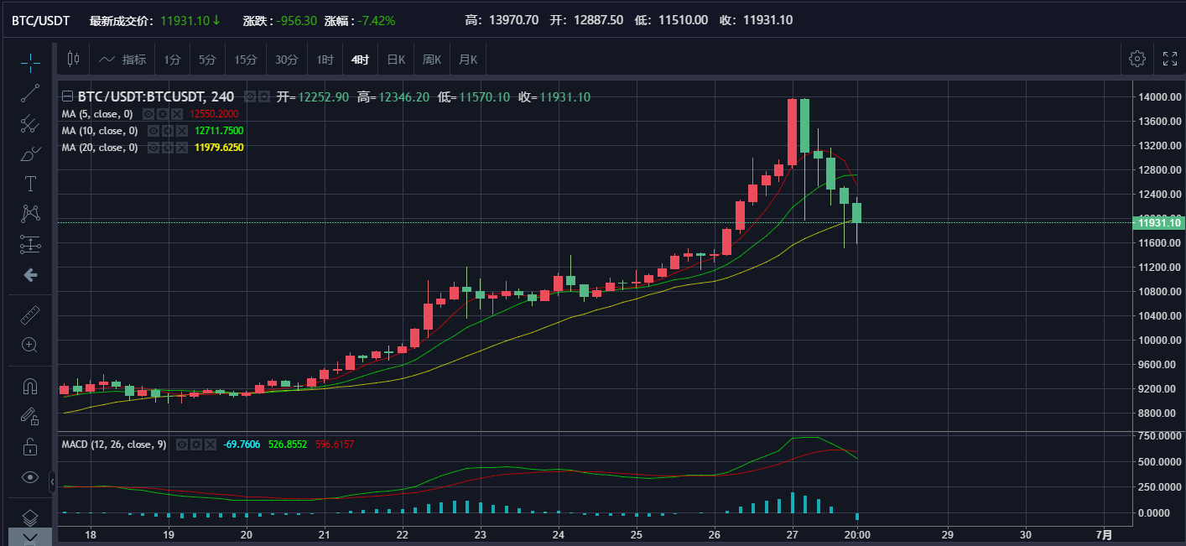1186x546 pixels.
Task: Collapse the left drawing toolbar side handle
Action: (x=52, y=482)
